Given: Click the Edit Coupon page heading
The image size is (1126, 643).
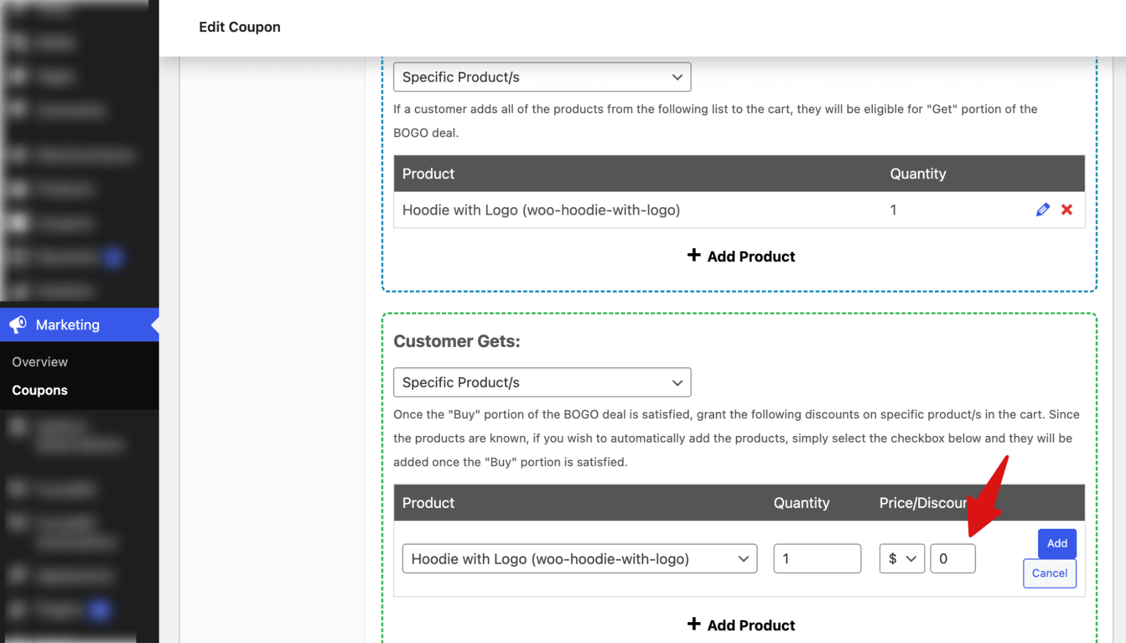Looking at the screenshot, I should [x=239, y=27].
